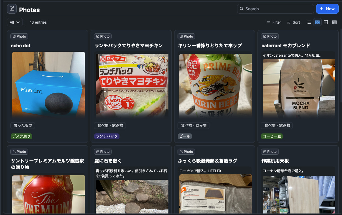Switch to table view layout icon
Viewport: 342px width, 215px height.
pos(334,22)
